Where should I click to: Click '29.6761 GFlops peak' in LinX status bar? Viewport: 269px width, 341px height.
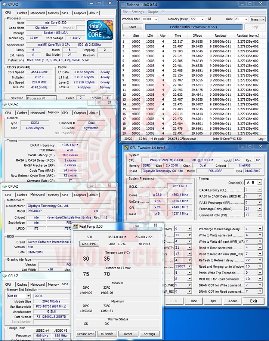tap(182, 139)
